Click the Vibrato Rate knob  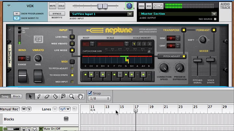pos(38,58)
